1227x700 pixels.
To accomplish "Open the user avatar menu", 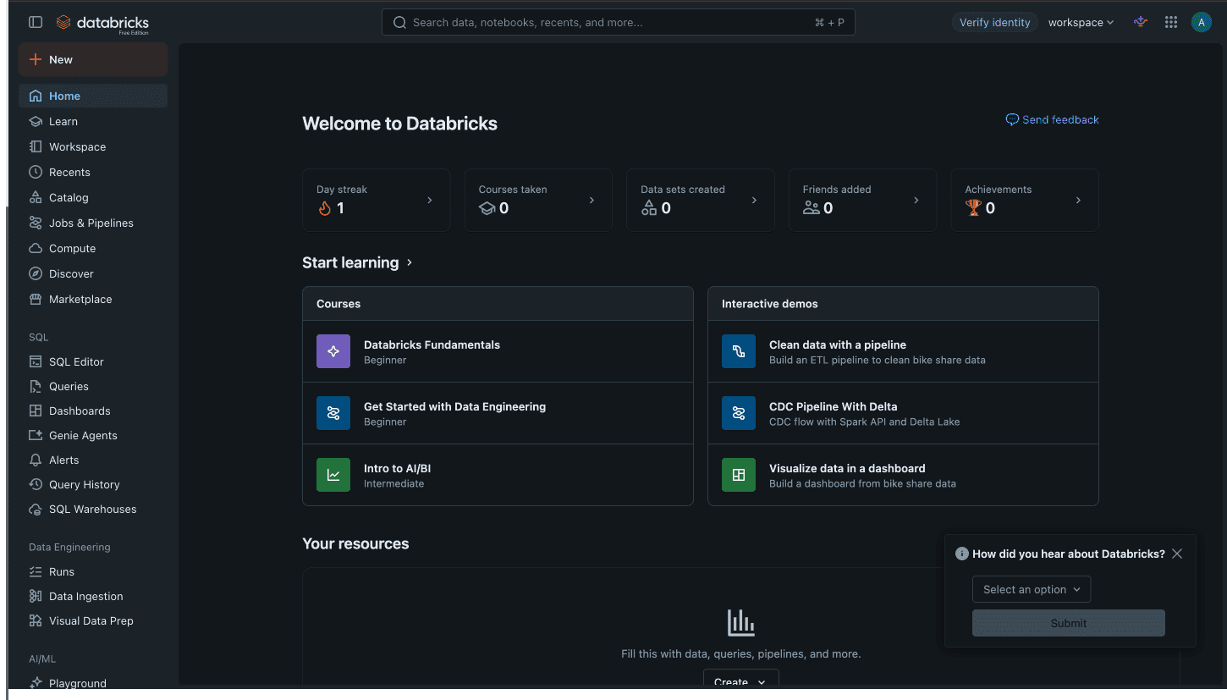I will 1201,23.
